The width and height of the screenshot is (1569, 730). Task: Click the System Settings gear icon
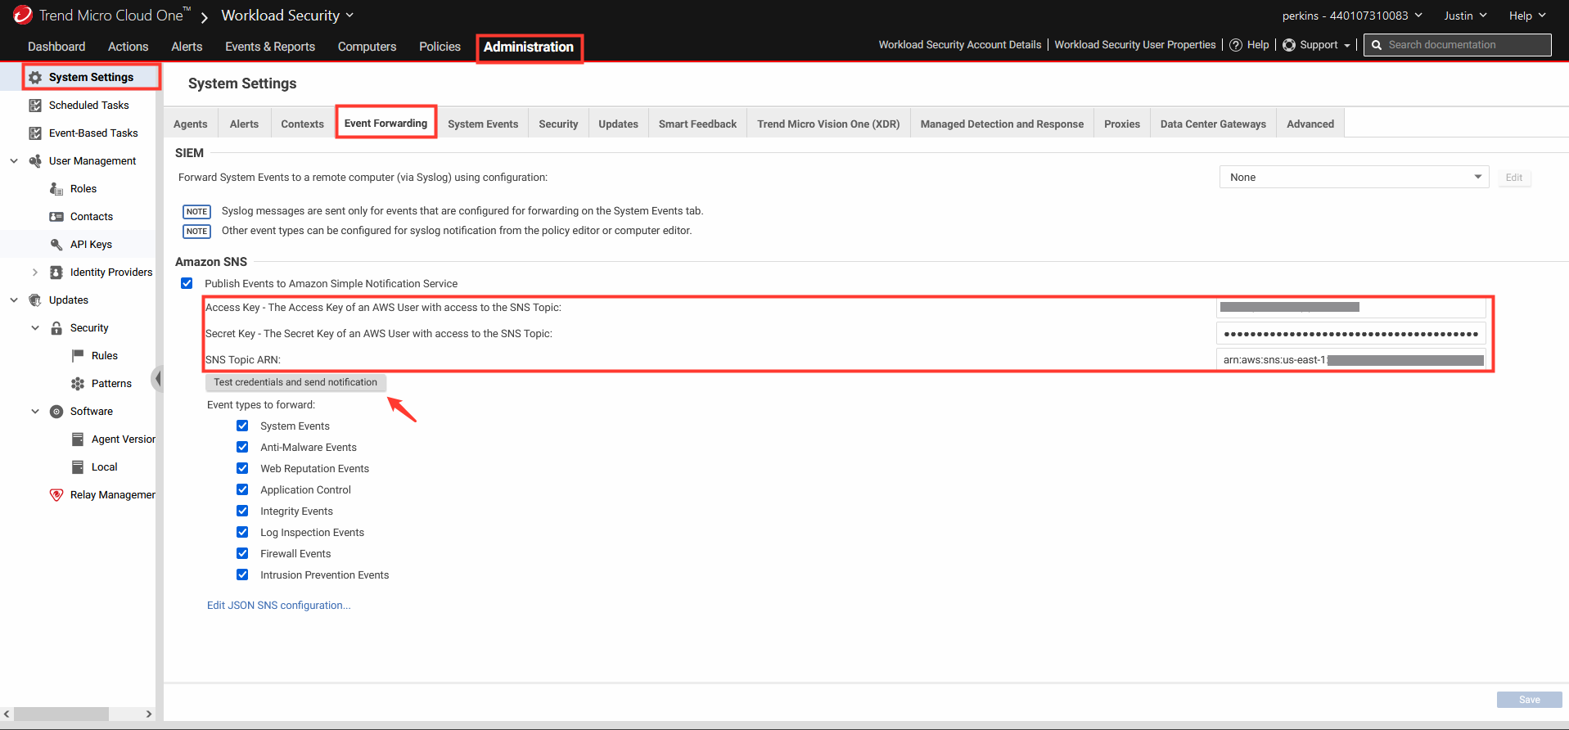tap(35, 78)
